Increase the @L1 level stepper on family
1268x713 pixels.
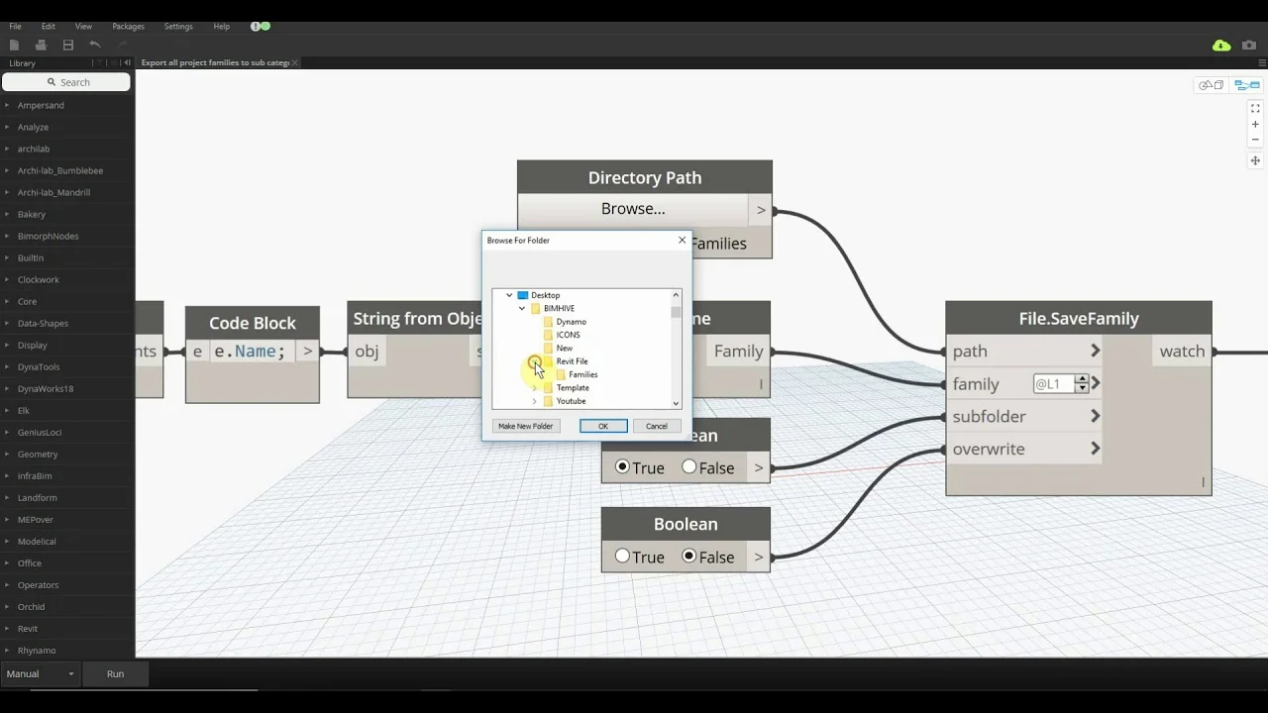[1082, 378]
